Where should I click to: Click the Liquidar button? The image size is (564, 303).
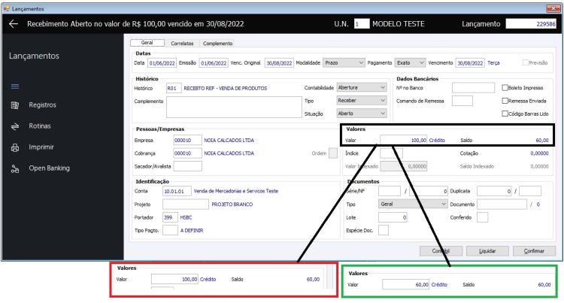(x=487, y=251)
